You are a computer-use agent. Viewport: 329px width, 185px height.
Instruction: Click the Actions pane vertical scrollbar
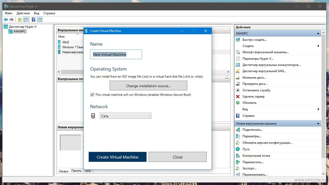pos(324,96)
